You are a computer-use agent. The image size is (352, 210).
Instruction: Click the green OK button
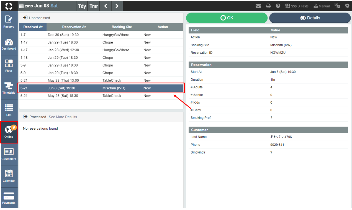coord(227,18)
